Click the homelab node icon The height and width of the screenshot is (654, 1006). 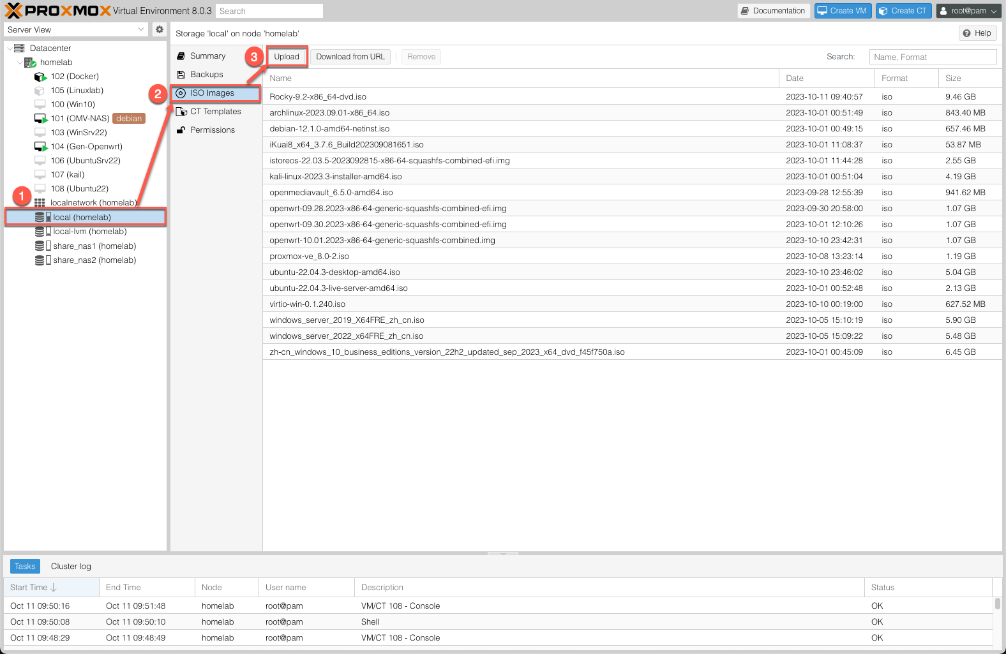click(29, 63)
